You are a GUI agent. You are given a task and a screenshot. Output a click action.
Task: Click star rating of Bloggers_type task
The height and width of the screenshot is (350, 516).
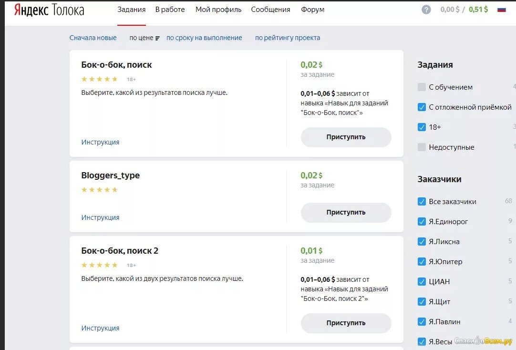point(99,190)
